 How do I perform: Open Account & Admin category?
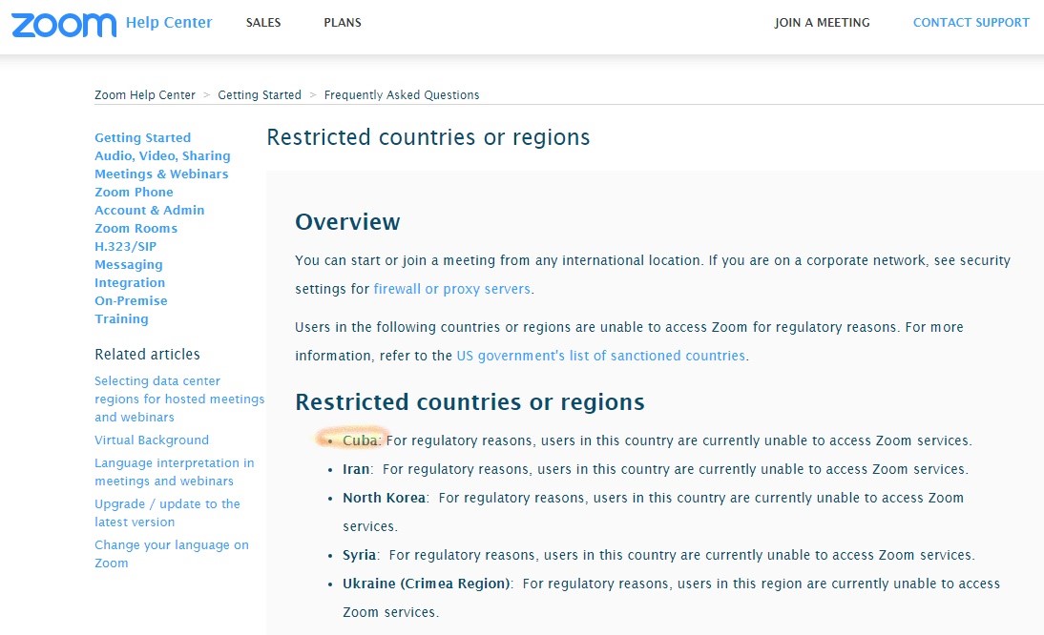(149, 210)
